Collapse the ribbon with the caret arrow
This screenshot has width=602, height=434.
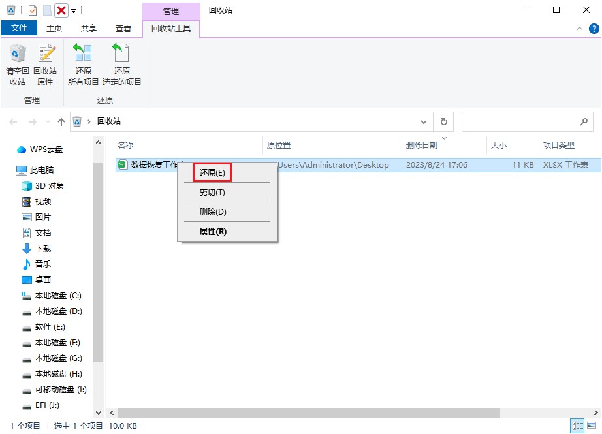click(x=580, y=29)
